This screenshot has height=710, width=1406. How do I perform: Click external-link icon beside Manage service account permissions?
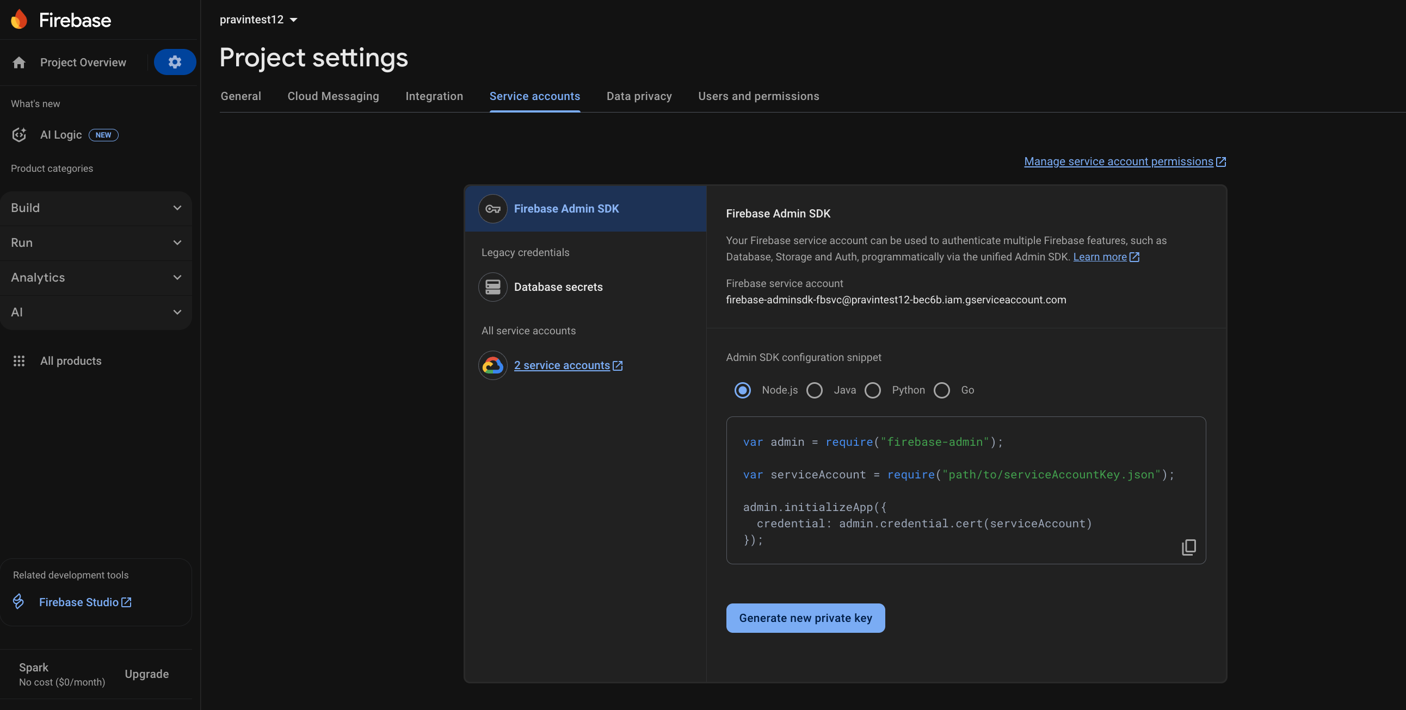tap(1221, 162)
